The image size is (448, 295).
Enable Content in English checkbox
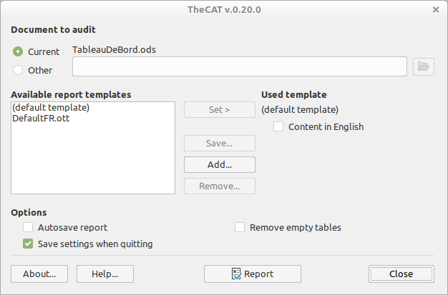[279, 126]
